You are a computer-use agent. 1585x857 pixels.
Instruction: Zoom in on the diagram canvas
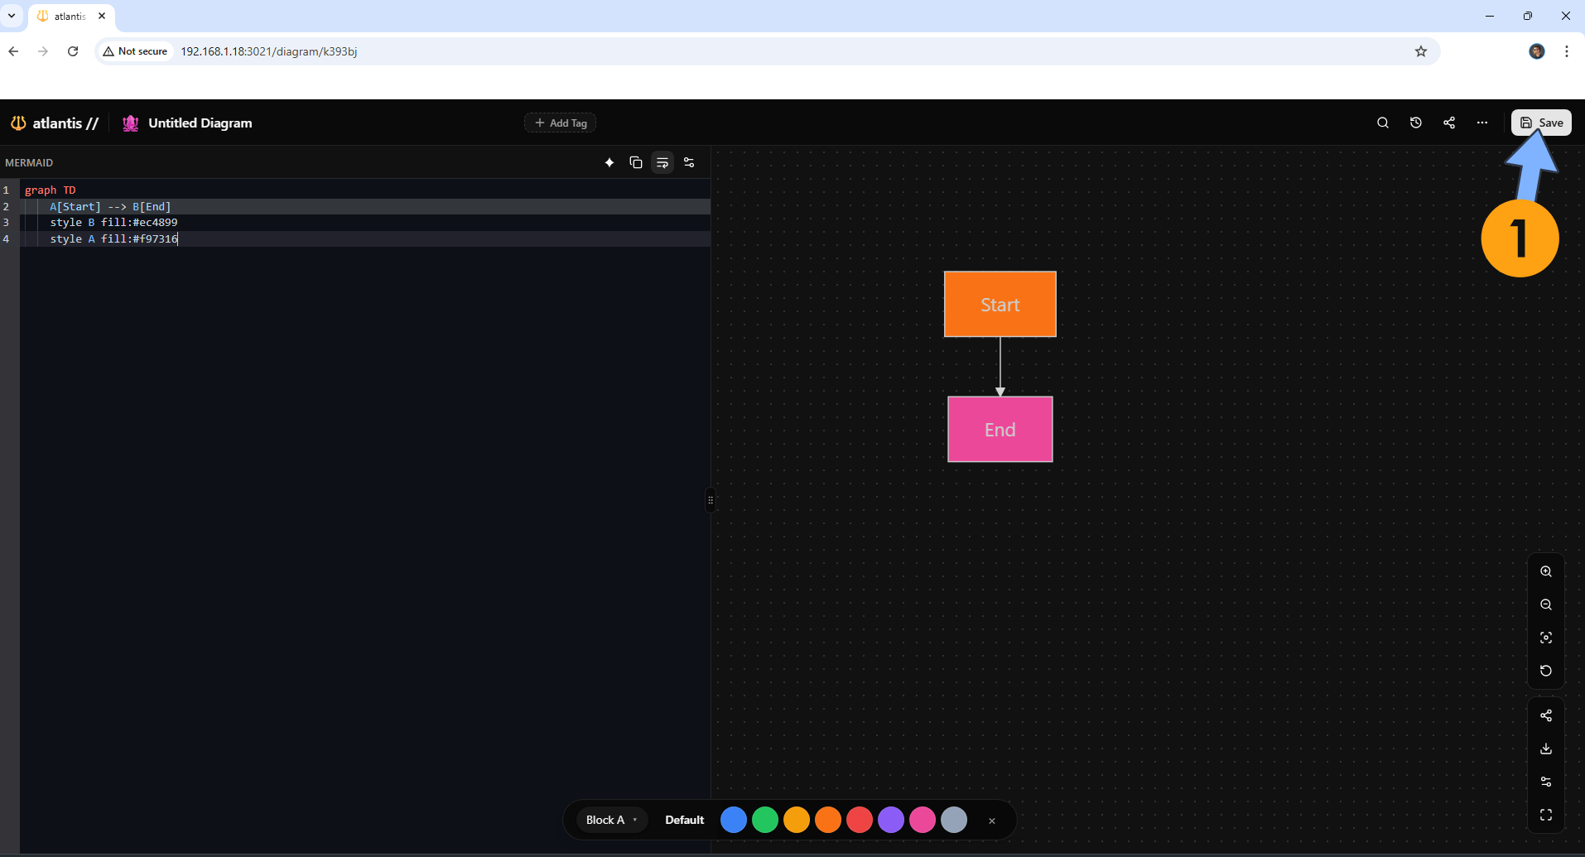click(x=1546, y=571)
